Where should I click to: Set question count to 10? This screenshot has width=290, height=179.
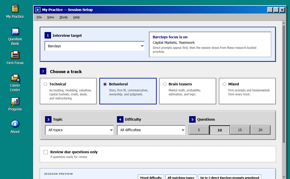(220, 130)
